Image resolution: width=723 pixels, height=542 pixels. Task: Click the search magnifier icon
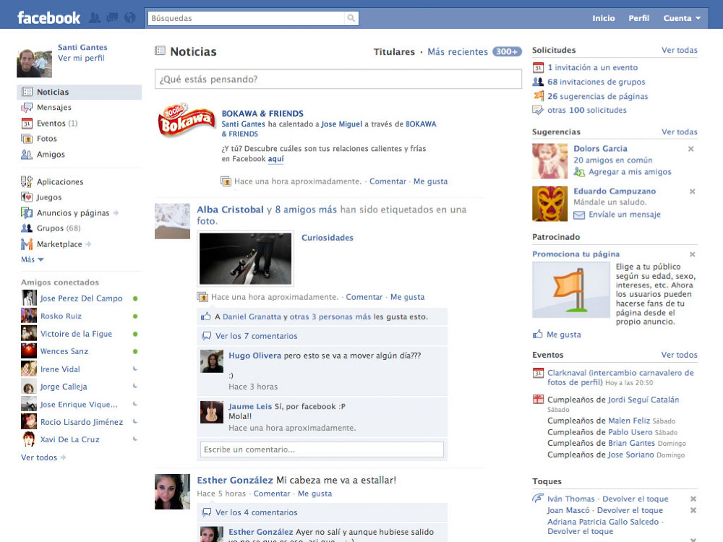click(x=351, y=18)
